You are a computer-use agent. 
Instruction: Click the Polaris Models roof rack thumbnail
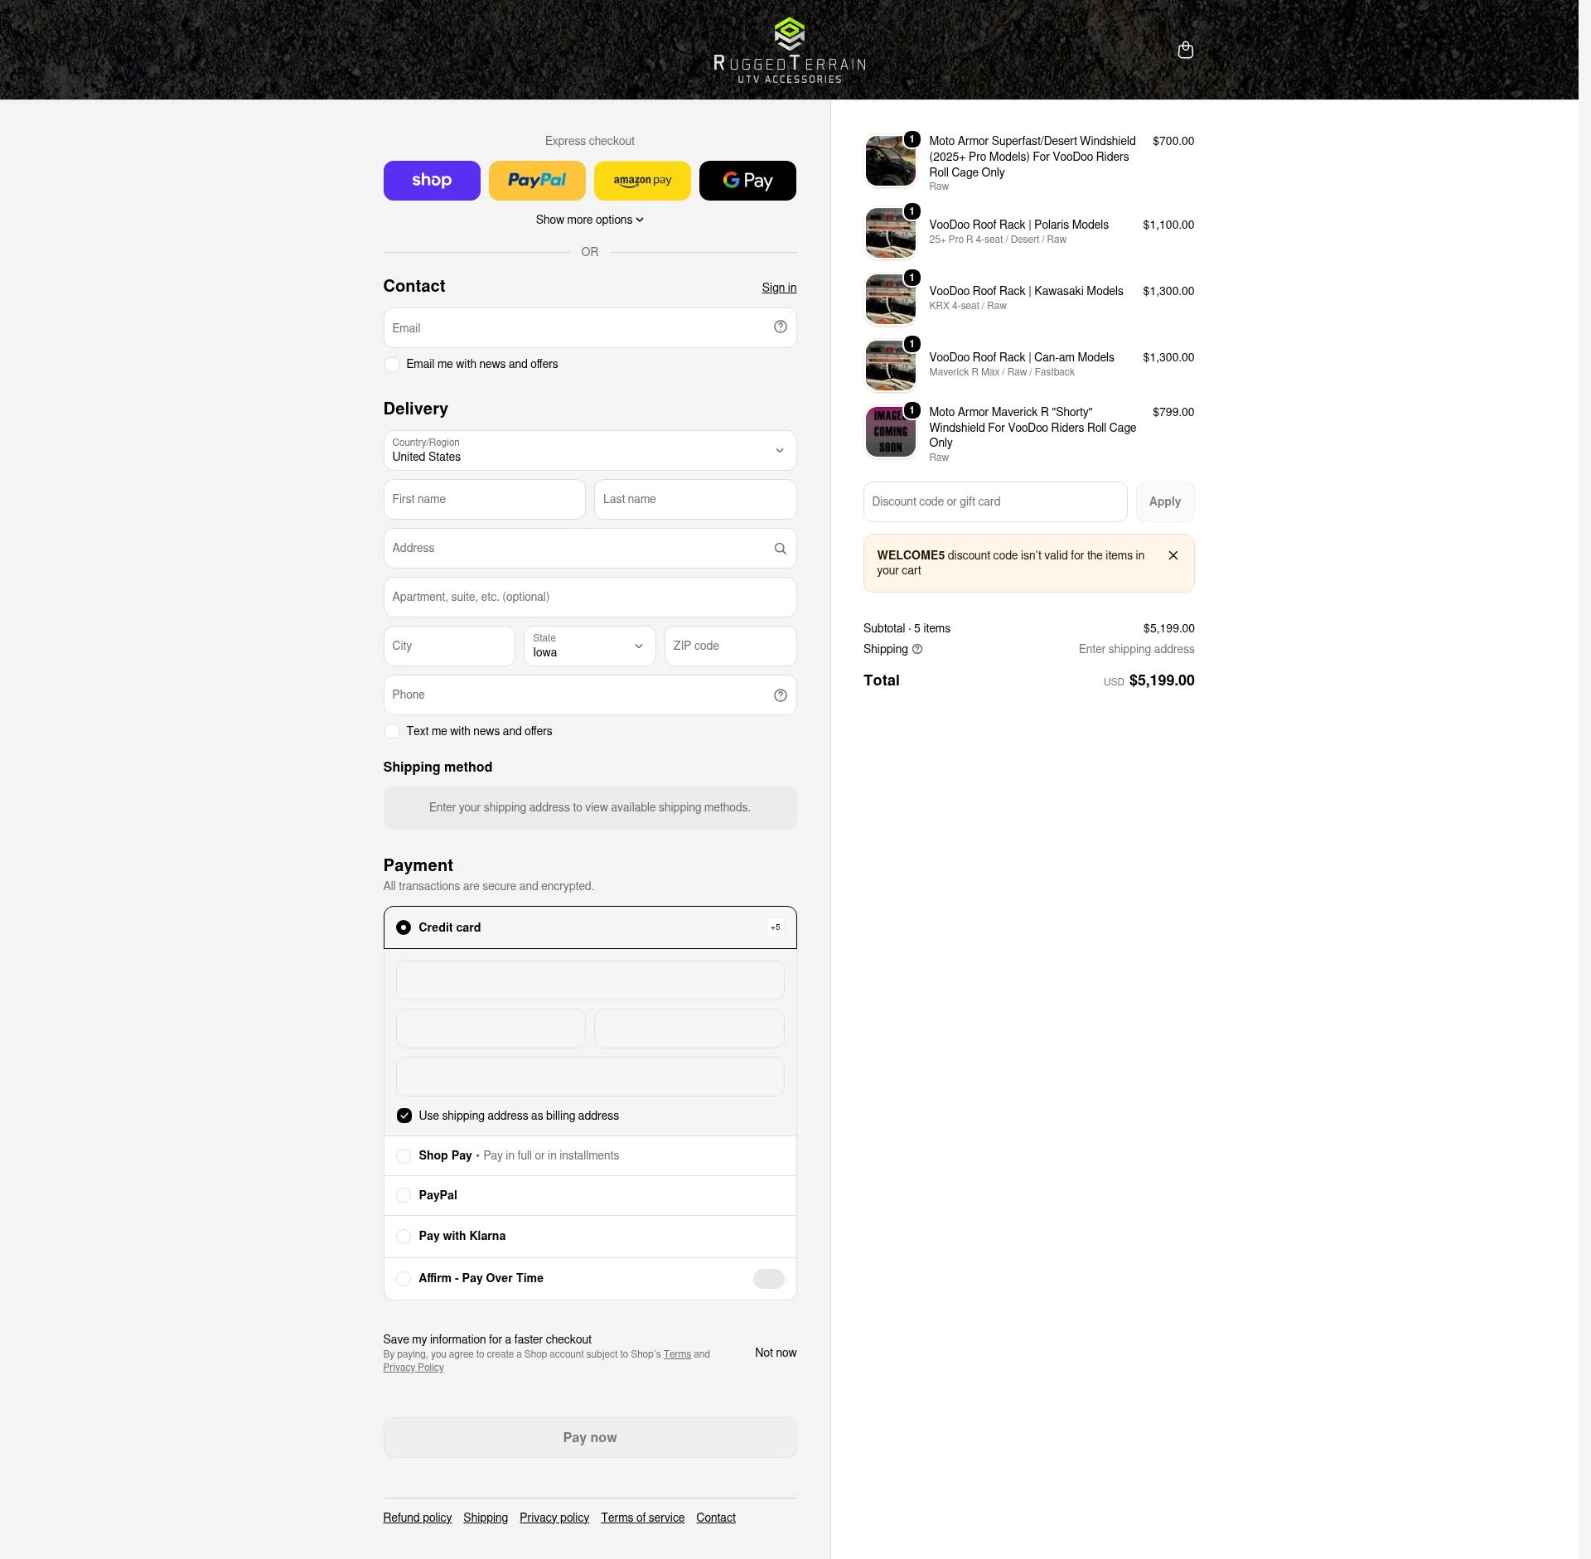point(891,233)
